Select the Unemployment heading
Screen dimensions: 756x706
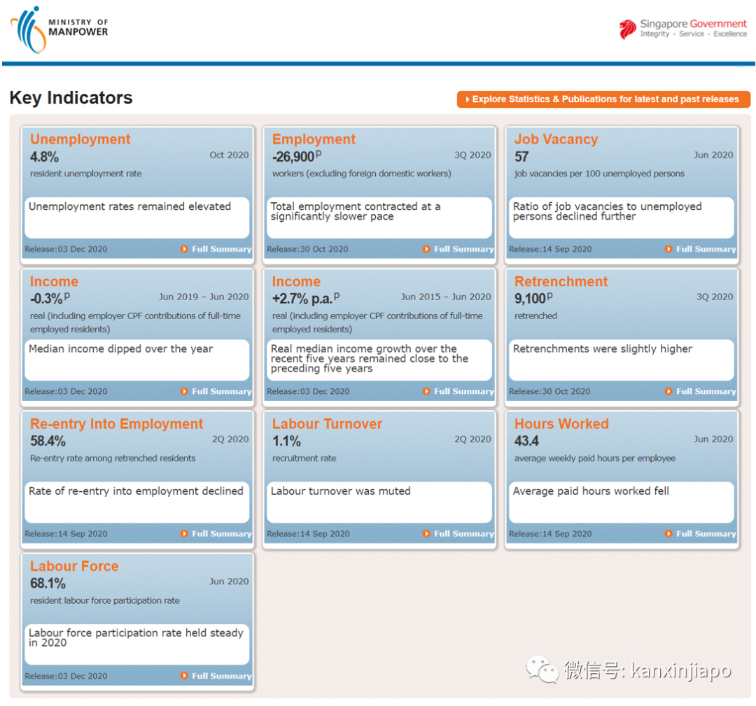click(80, 139)
